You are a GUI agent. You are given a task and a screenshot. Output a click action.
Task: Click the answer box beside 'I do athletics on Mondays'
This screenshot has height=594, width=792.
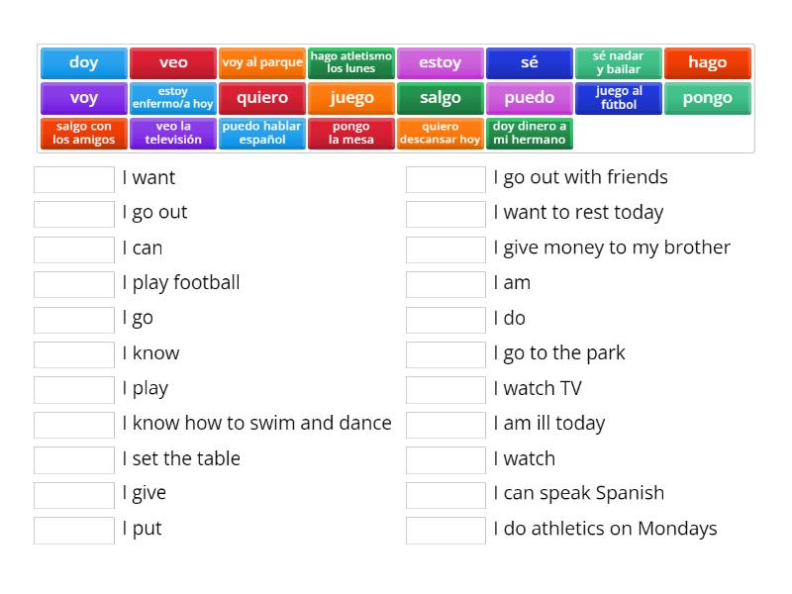coord(445,530)
